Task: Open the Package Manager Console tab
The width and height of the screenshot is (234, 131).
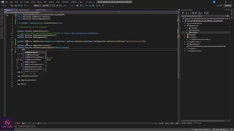Action: (27, 126)
